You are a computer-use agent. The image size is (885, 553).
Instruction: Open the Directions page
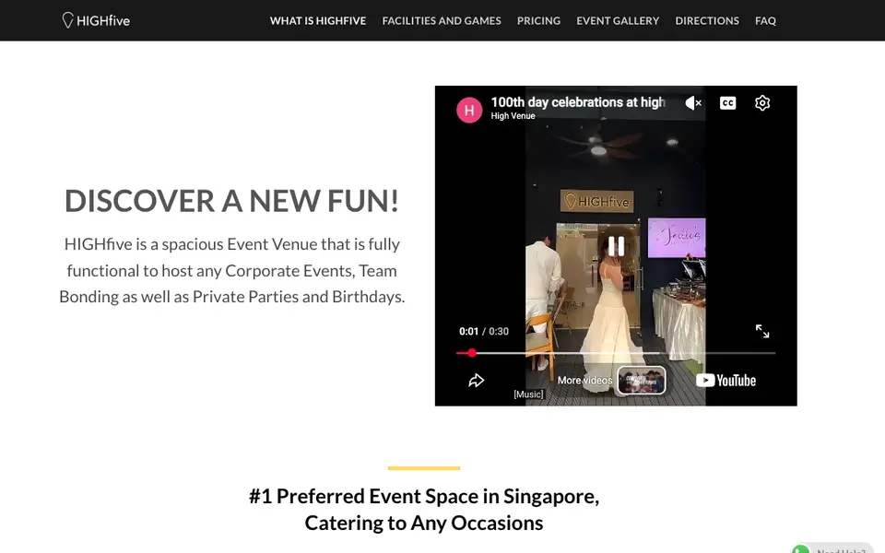tap(707, 21)
